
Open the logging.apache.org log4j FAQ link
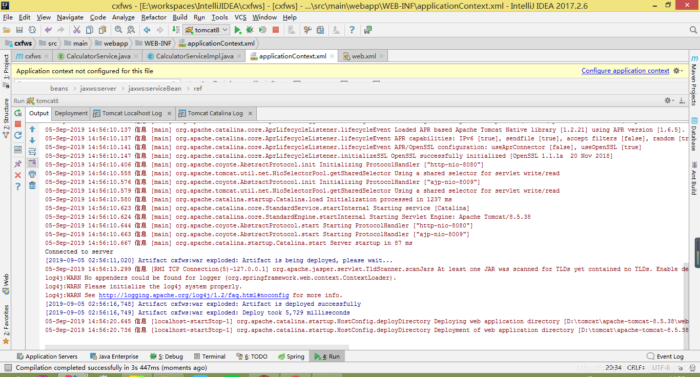pyautogui.click(x=194, y=296)
